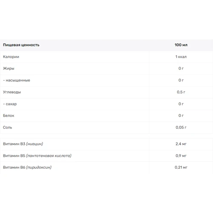
Task: Select the '0,9 мг' value cell
Action: point(181,156)
